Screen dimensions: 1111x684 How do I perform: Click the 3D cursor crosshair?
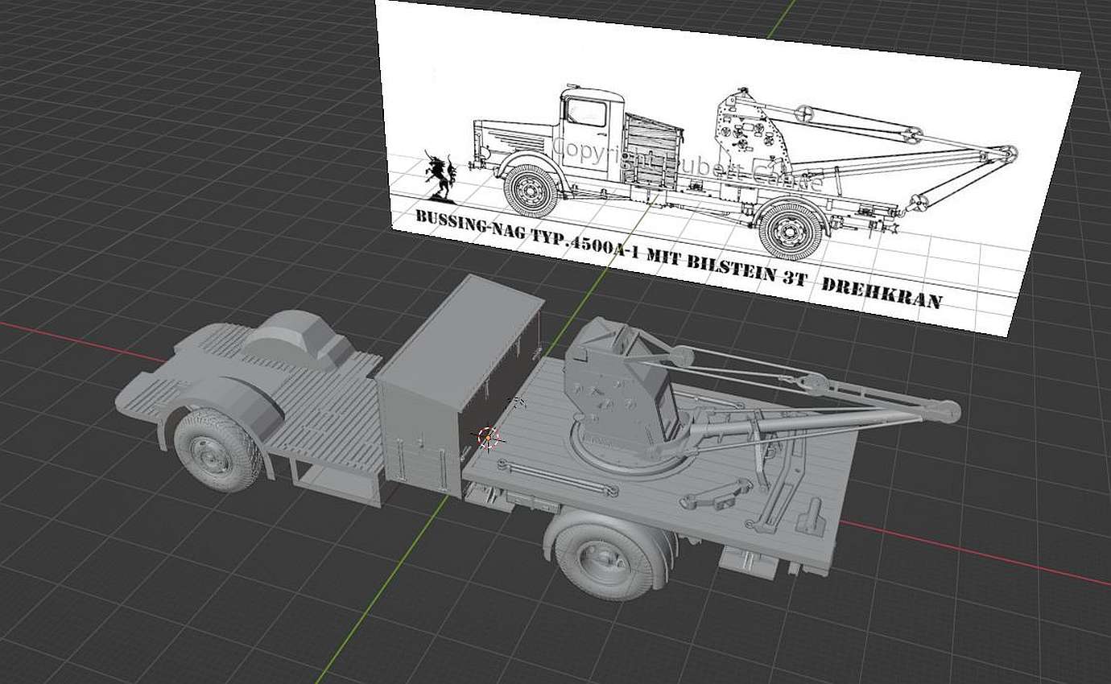pos(489,437)
